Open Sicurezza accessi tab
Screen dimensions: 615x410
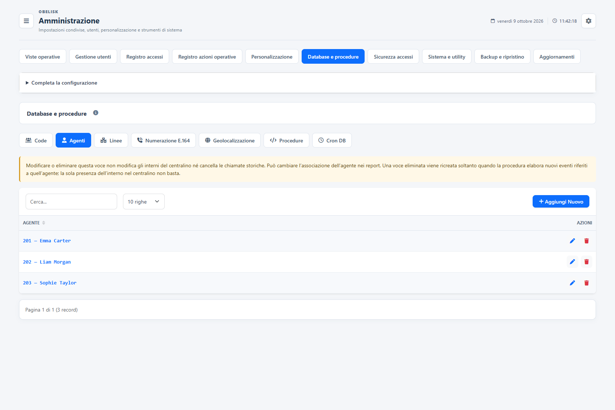coord(393,56)
